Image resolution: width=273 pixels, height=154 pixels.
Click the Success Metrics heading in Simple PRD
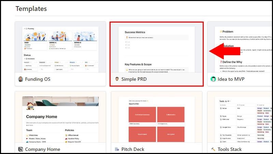[x=135, y=32]
